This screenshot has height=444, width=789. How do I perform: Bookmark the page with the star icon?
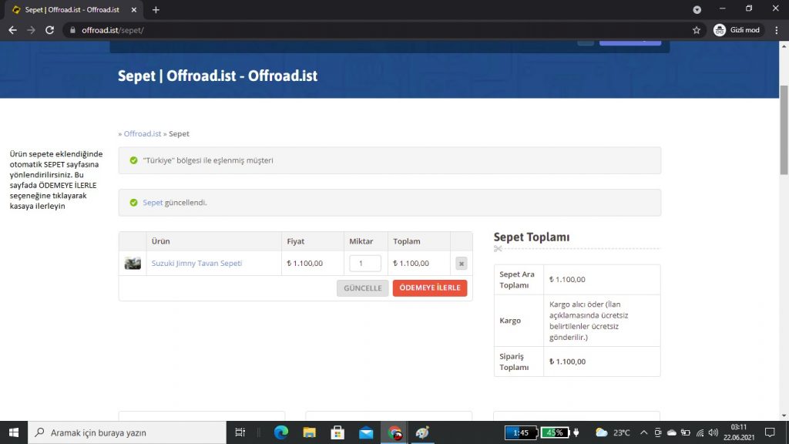[697, 30]
